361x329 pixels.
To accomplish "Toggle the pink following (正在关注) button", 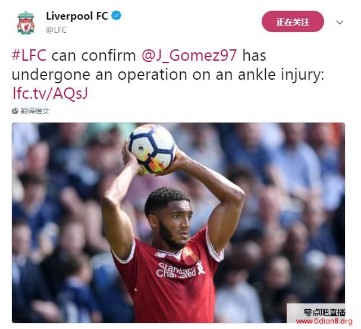I will tap(293, 21).
